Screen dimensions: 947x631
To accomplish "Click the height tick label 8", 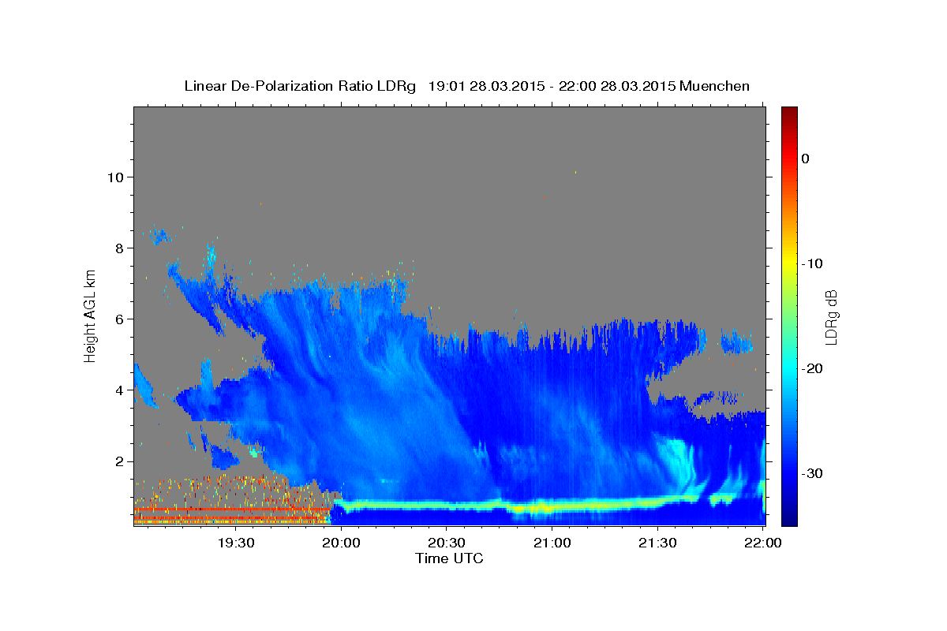I will [x=121, y=248].
